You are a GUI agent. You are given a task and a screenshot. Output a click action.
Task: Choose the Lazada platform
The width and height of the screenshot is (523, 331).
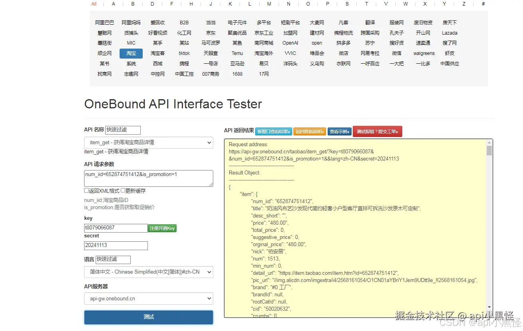pyautogui.click(x=450, y=33)
